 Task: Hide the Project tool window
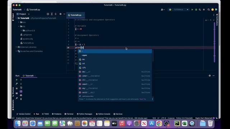tap(64, 14)
